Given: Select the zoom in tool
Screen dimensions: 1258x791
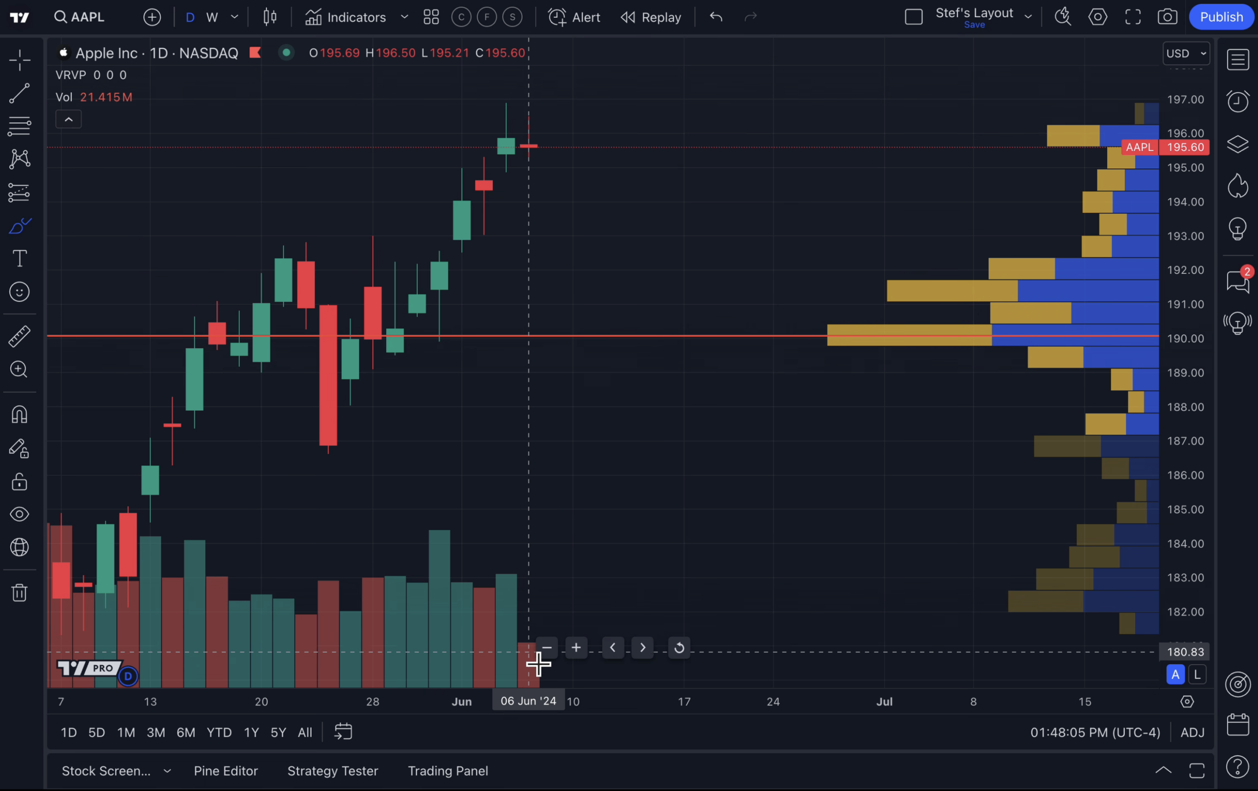Looking at the screenshot, I should (x=19, y=370).
